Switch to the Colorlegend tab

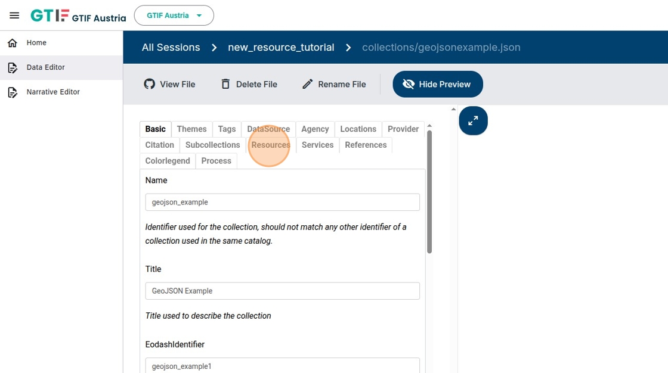coord(168,161)
